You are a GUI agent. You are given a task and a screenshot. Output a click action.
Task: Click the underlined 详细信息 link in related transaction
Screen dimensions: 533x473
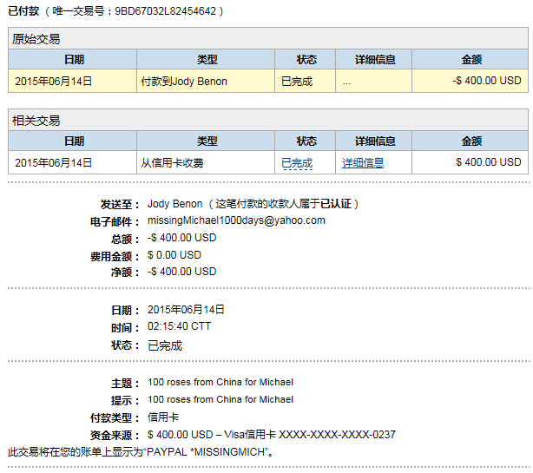click(x=363, y=162)
